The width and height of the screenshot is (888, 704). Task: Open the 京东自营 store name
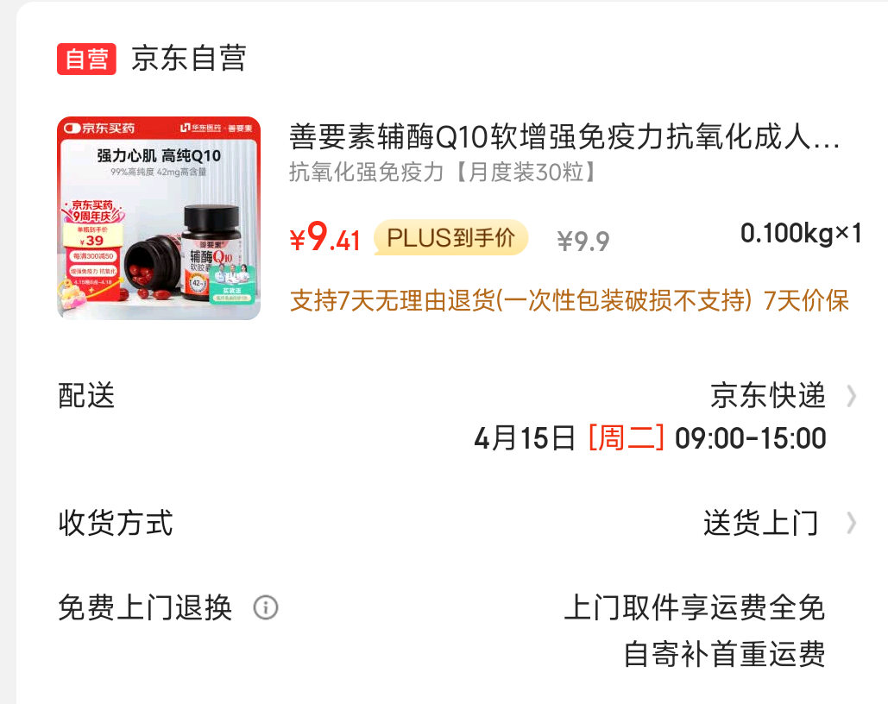pyautogui.click(x=189, y=59)
